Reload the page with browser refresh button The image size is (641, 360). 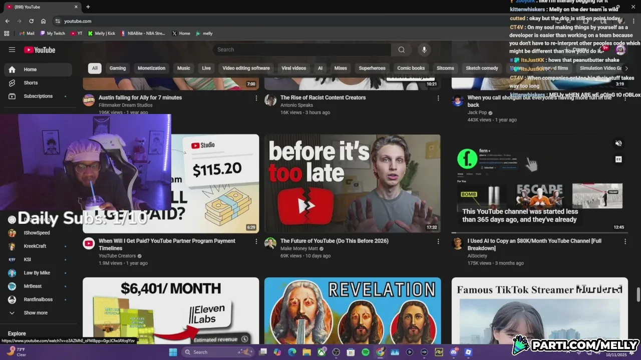coord(31,21)
